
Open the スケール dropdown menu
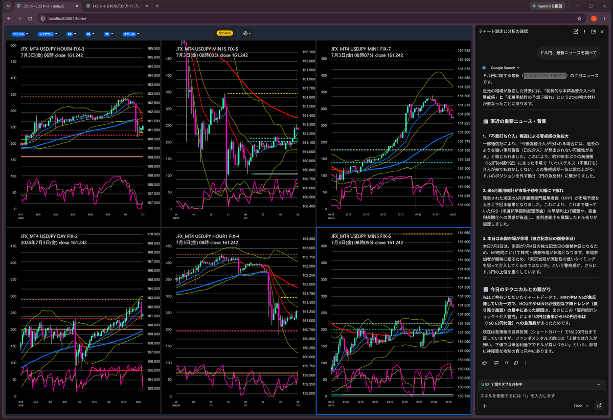point(131,34)
